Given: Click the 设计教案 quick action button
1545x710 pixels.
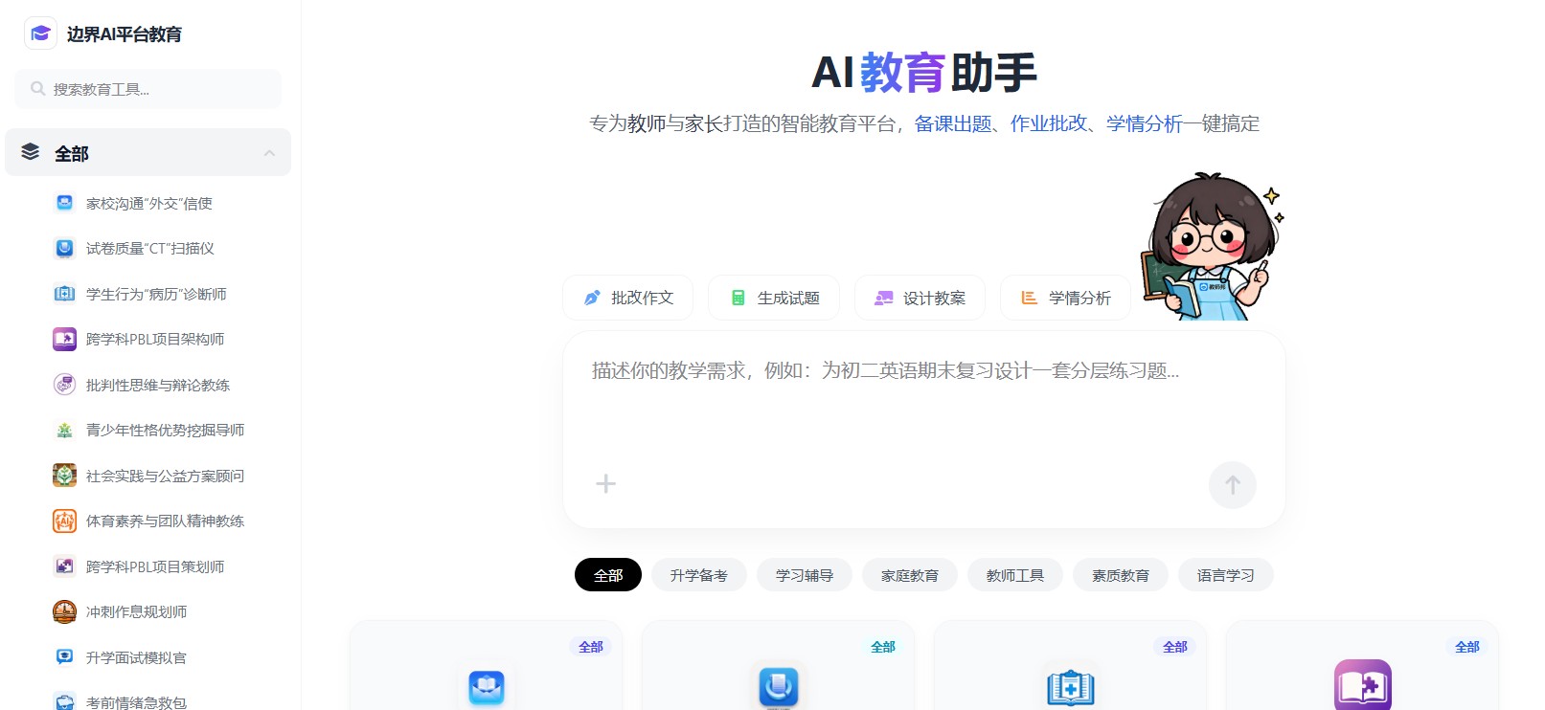Looking at the screenshot, I should point(920,298).
